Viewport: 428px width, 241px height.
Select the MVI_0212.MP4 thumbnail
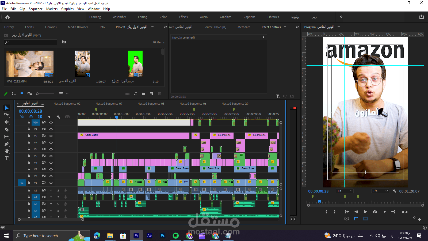click(30, 64)
